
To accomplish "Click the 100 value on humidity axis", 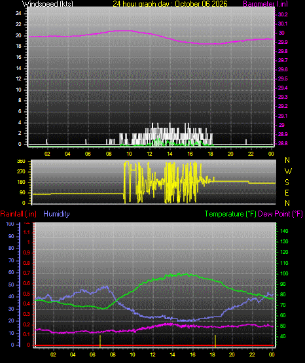I will 10,224.
